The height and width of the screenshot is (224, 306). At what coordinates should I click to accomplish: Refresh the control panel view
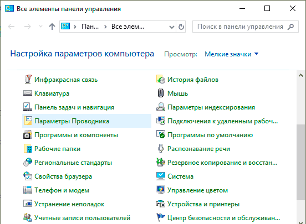point(181,27)
